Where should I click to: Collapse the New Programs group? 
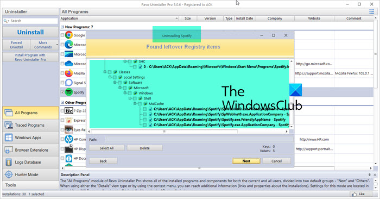62,27
